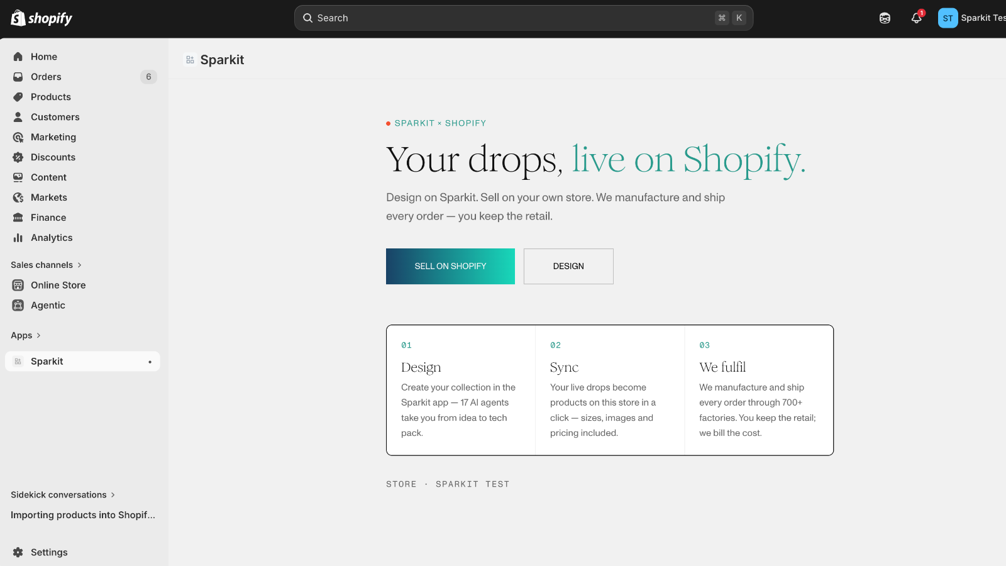Click the Agentic channel icon
Image resolution: width=1006 pixels, height=566 pixels.
click(x=18, y=305)
